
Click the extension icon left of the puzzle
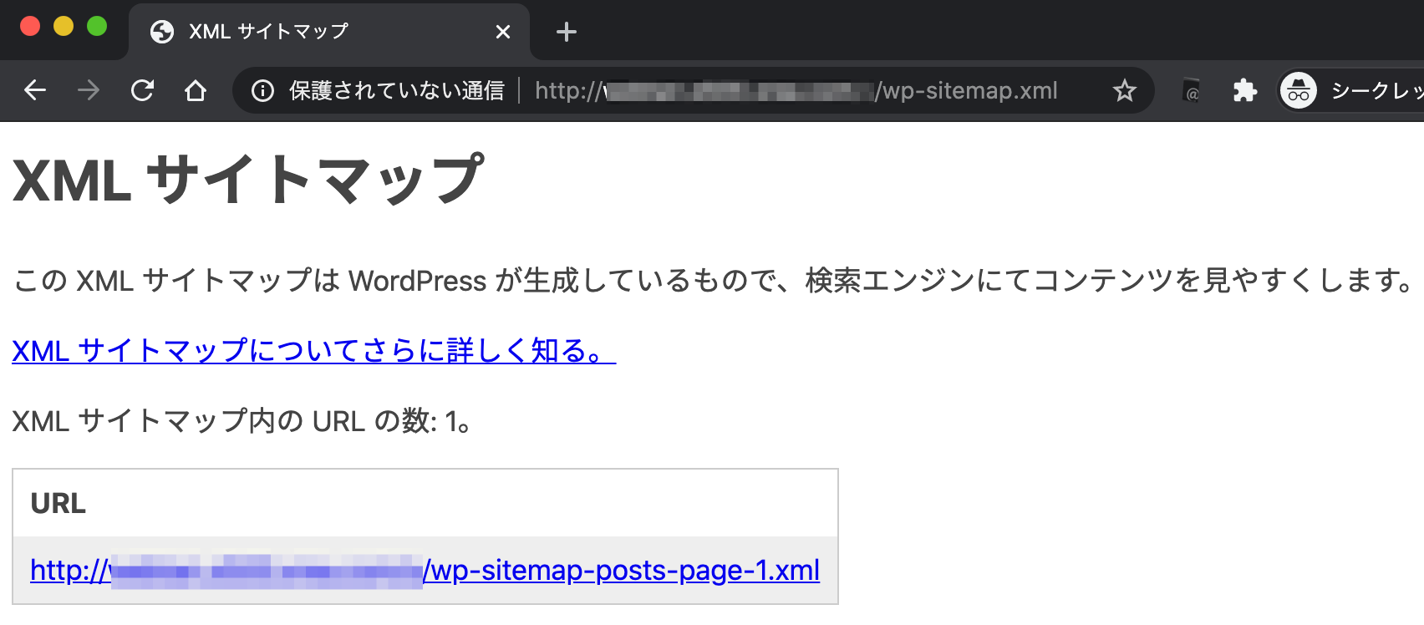[x=1192, y=90]
